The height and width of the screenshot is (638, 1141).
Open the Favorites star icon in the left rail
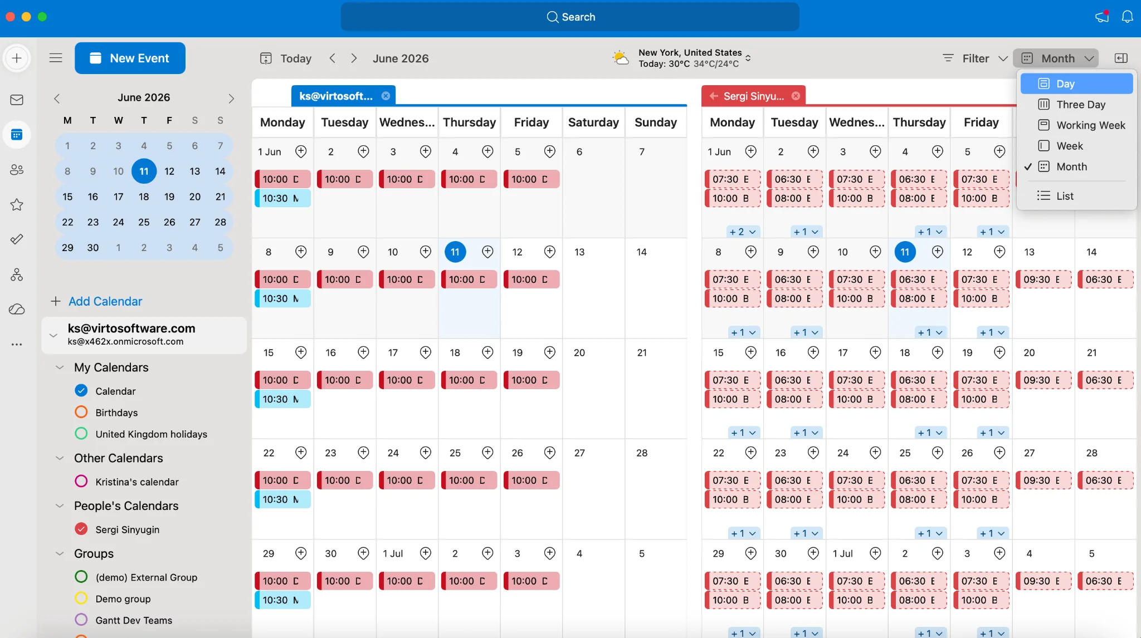coord(17,204)
